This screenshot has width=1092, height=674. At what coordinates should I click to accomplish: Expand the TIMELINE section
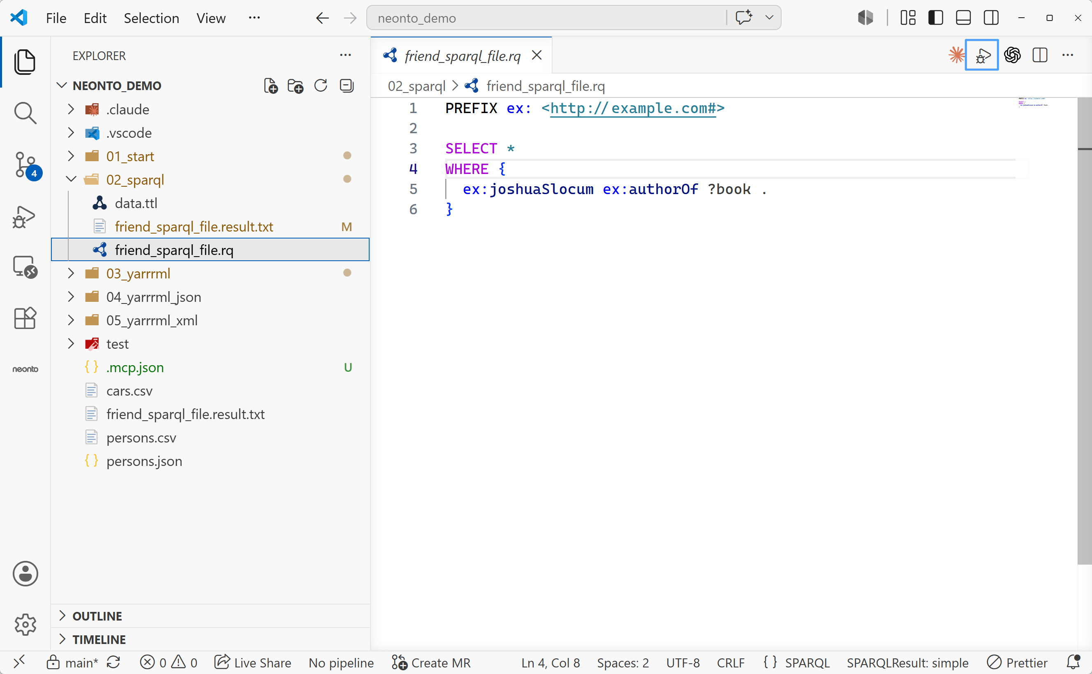[x=210, y=640]
